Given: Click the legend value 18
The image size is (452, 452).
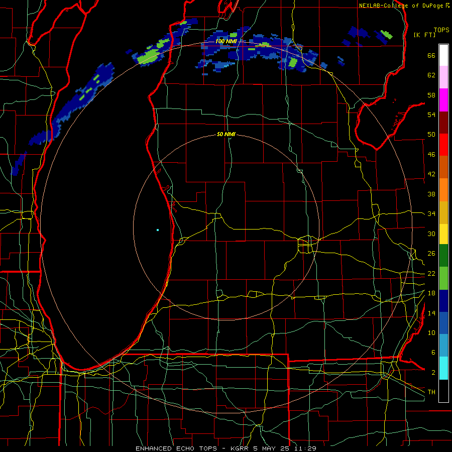Looking at the screenshot, I should [431, 293].
